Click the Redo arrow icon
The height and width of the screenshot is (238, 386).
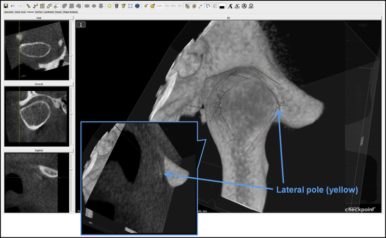point(19,6)
